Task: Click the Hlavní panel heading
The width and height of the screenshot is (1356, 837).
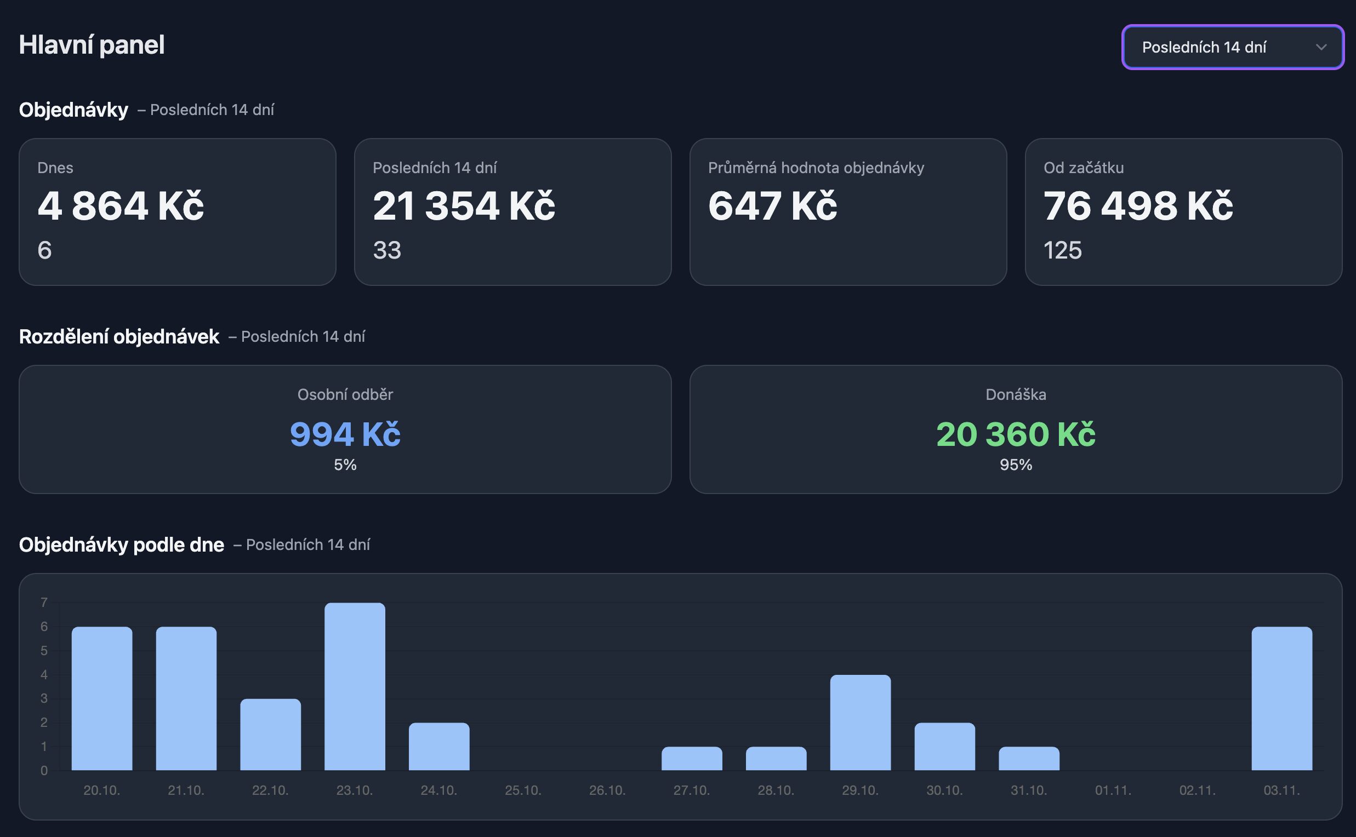Action: (x=92, y=45)
